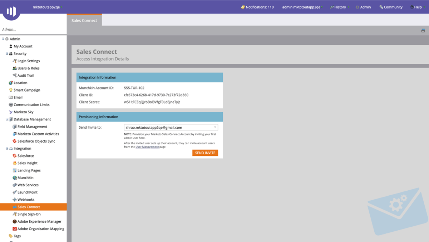The image size is (429, 242).
Task: Select the Webhooks icon under Integration
Action: pyautogui.click(x=14, y=200)
